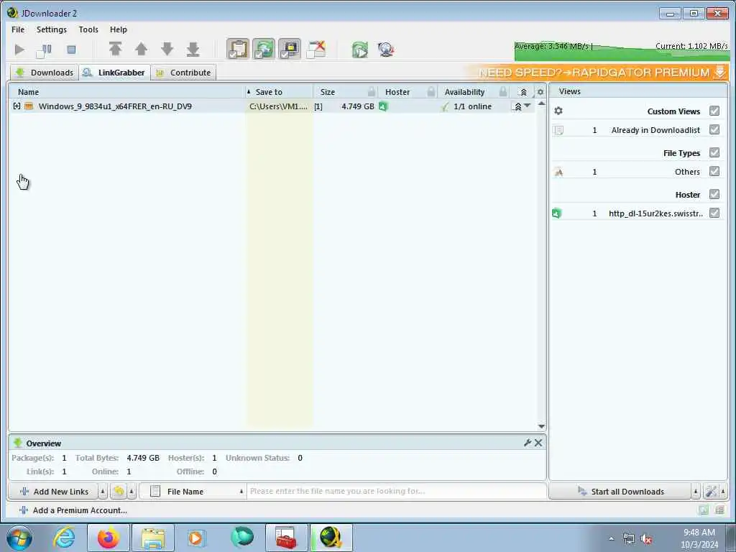
Task: Sort by the Name column header
Action: tap(126, 92)
